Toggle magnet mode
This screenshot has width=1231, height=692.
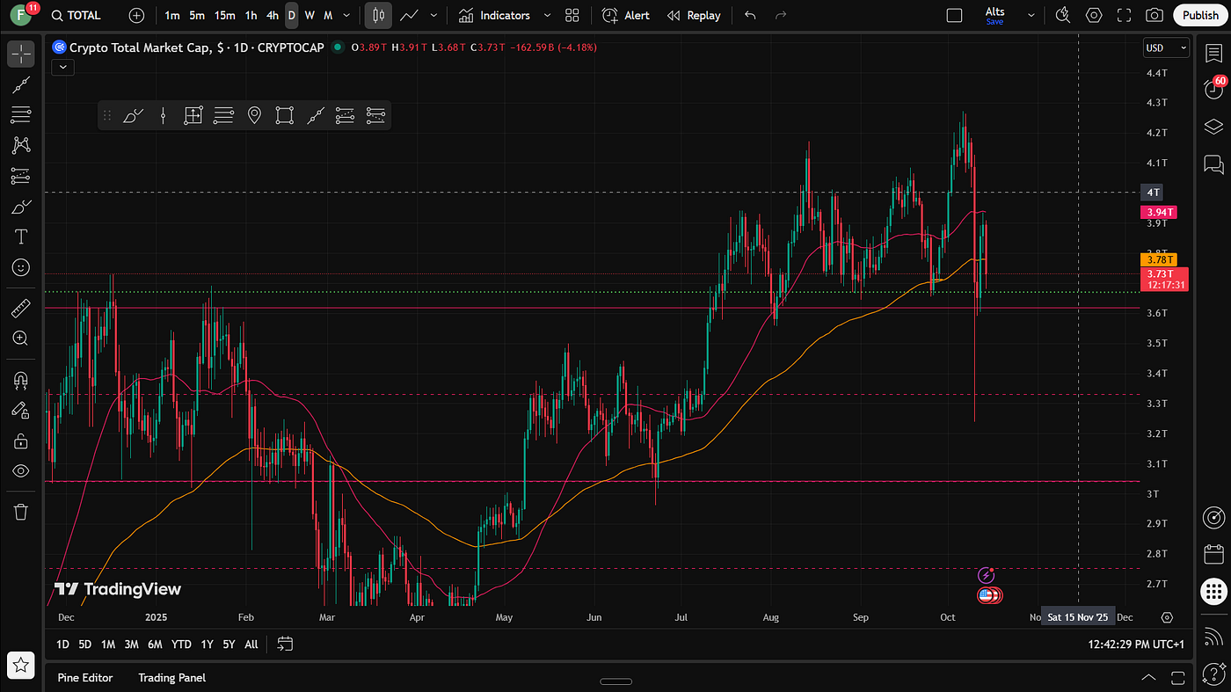(21, 379)
